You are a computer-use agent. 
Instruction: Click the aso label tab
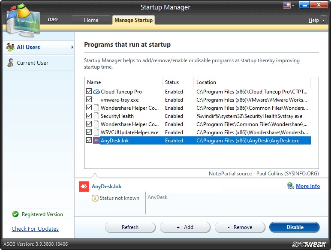pyautogui.click(x=53, y=19)
